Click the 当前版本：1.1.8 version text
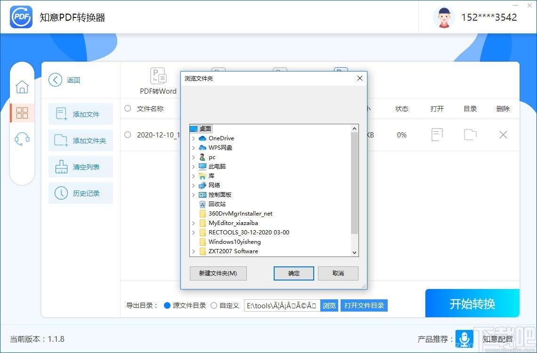Image resolution: width=537 pixels, height=353 pixels. (x=37, y=339)
